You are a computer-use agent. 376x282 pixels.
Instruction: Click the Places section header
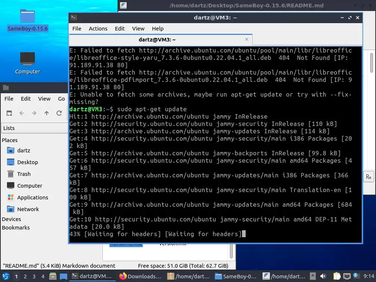click(10, 140)
